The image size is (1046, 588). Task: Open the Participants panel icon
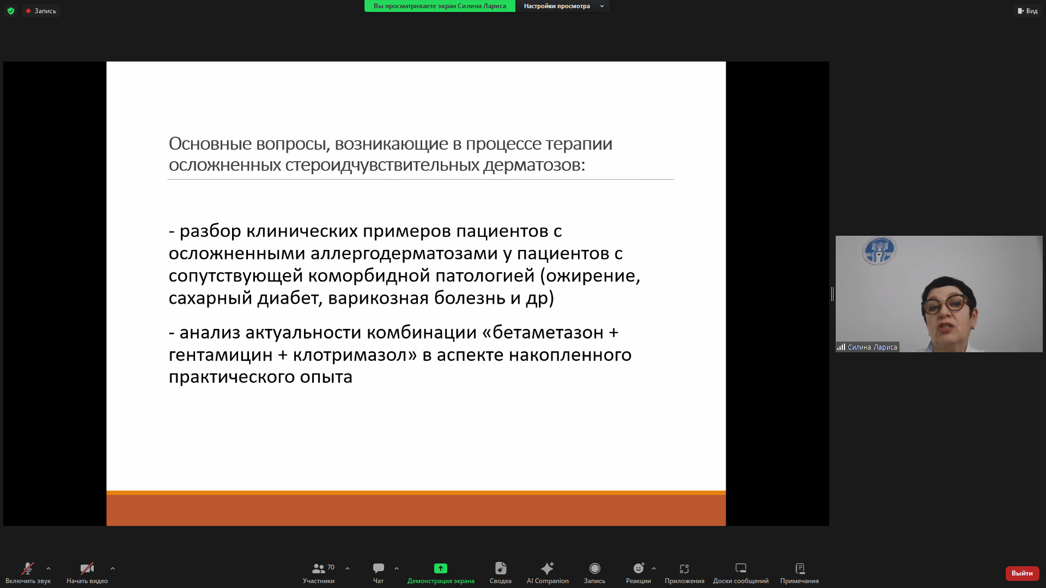click(x=319, y=569)
